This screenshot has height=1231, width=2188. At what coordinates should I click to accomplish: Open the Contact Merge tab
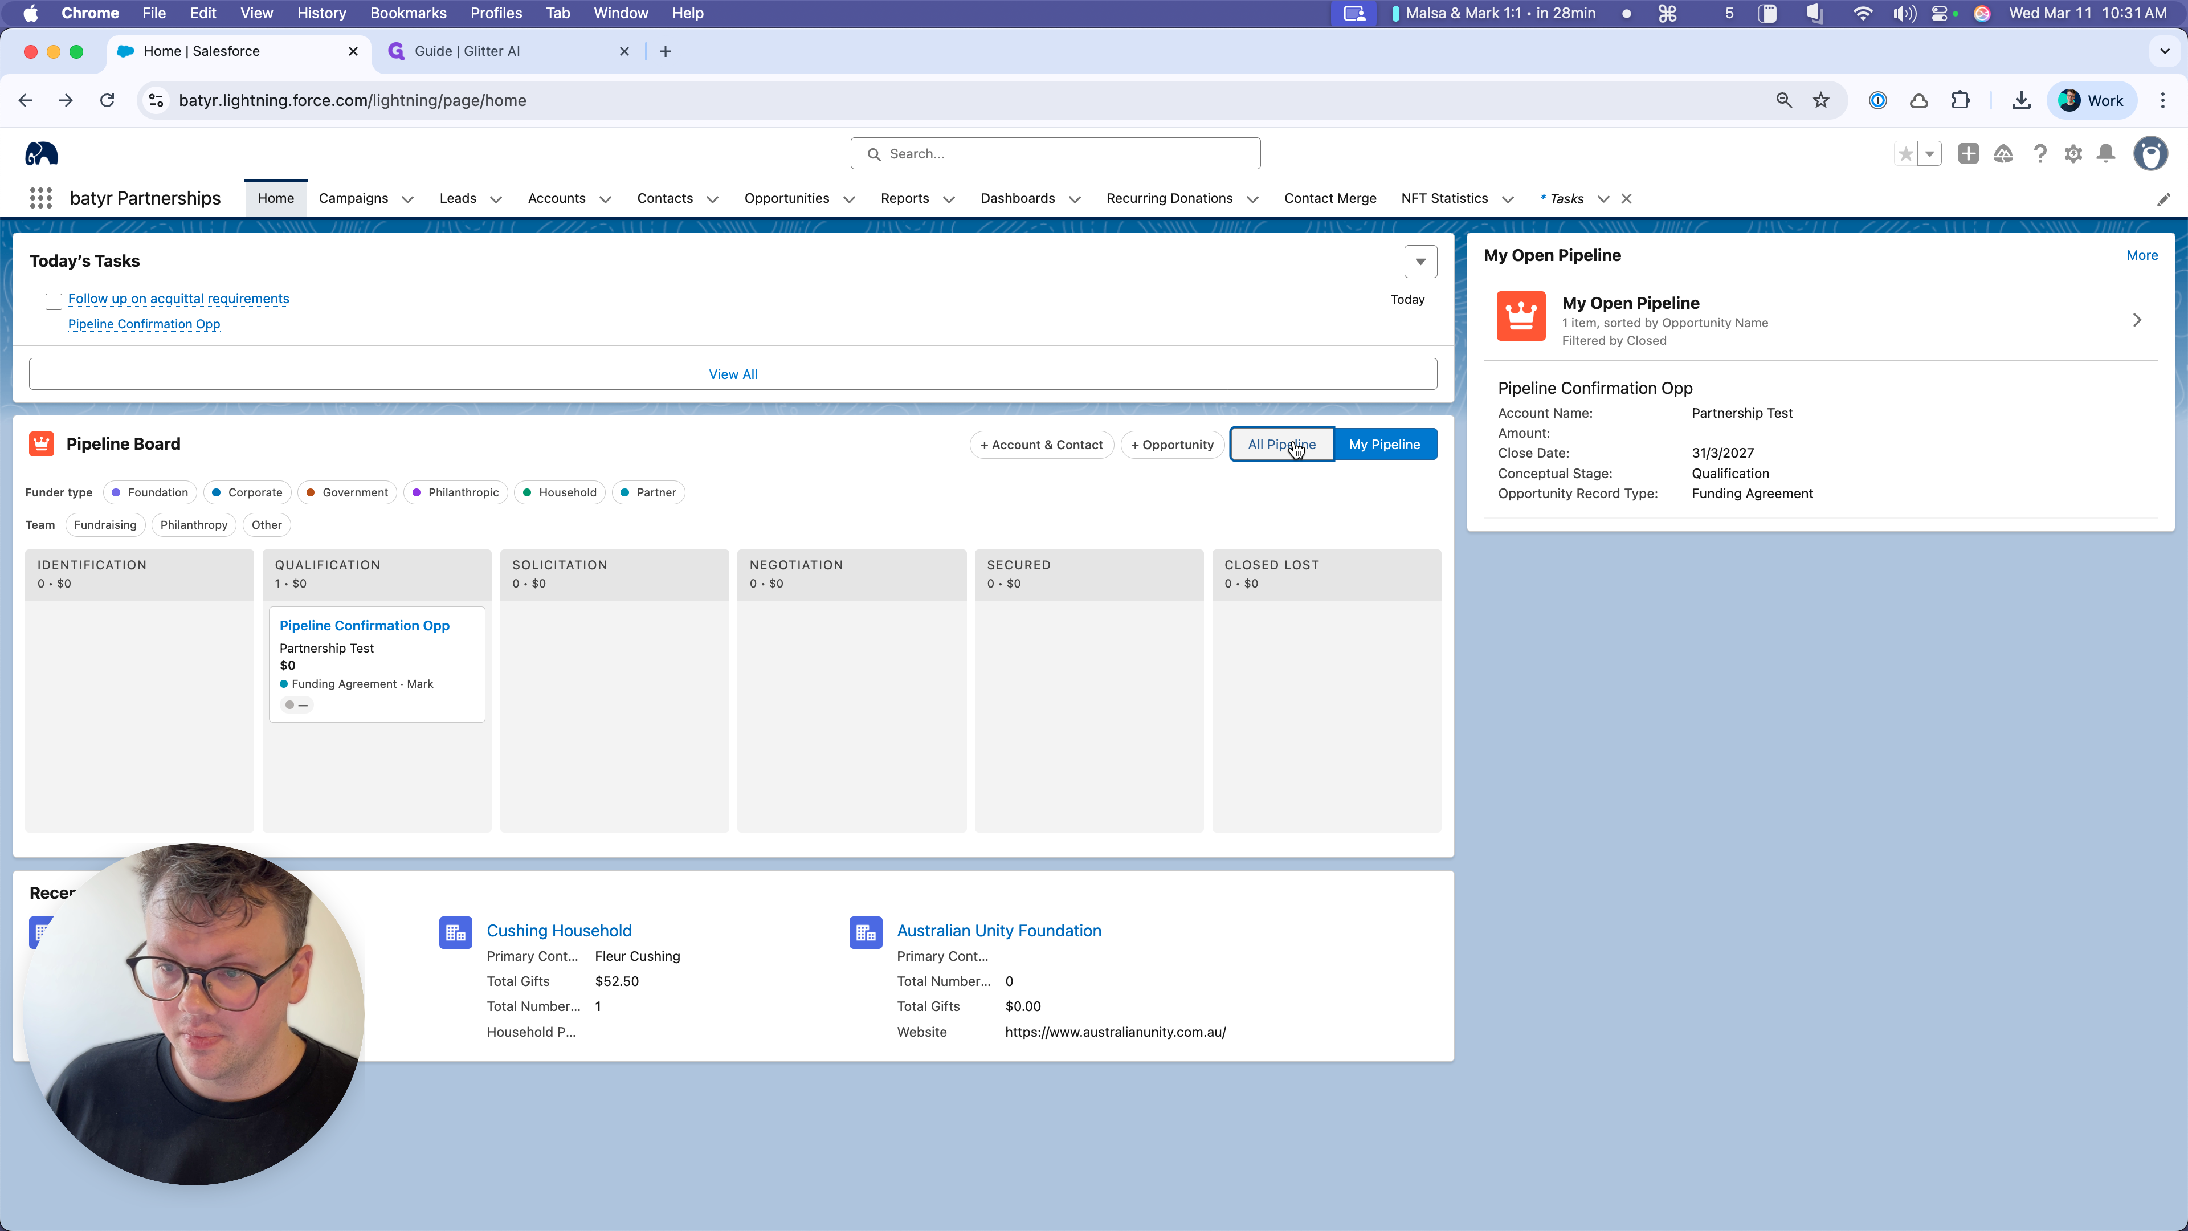[1330, 199]
